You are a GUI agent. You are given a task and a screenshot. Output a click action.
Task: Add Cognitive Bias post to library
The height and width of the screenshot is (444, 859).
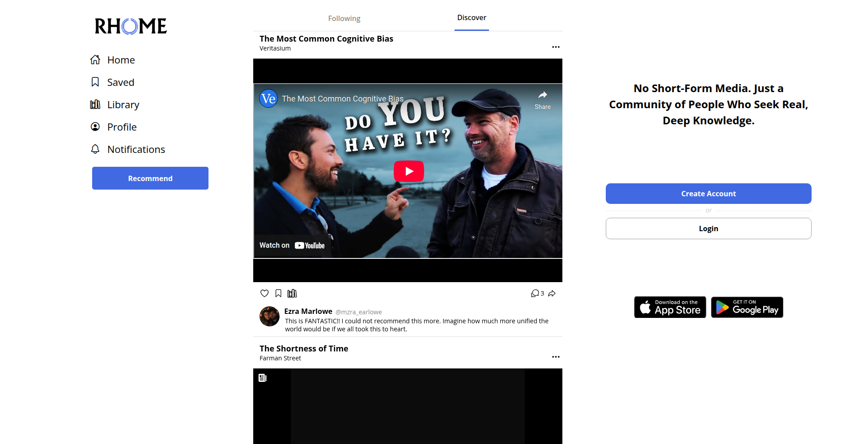coord(292,293)
